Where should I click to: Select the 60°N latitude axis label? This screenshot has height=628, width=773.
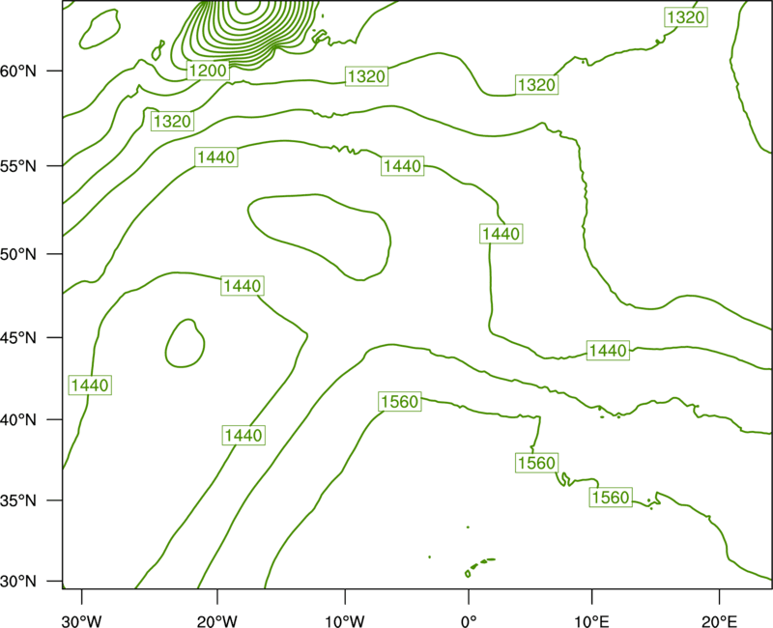tap(18, 71)
